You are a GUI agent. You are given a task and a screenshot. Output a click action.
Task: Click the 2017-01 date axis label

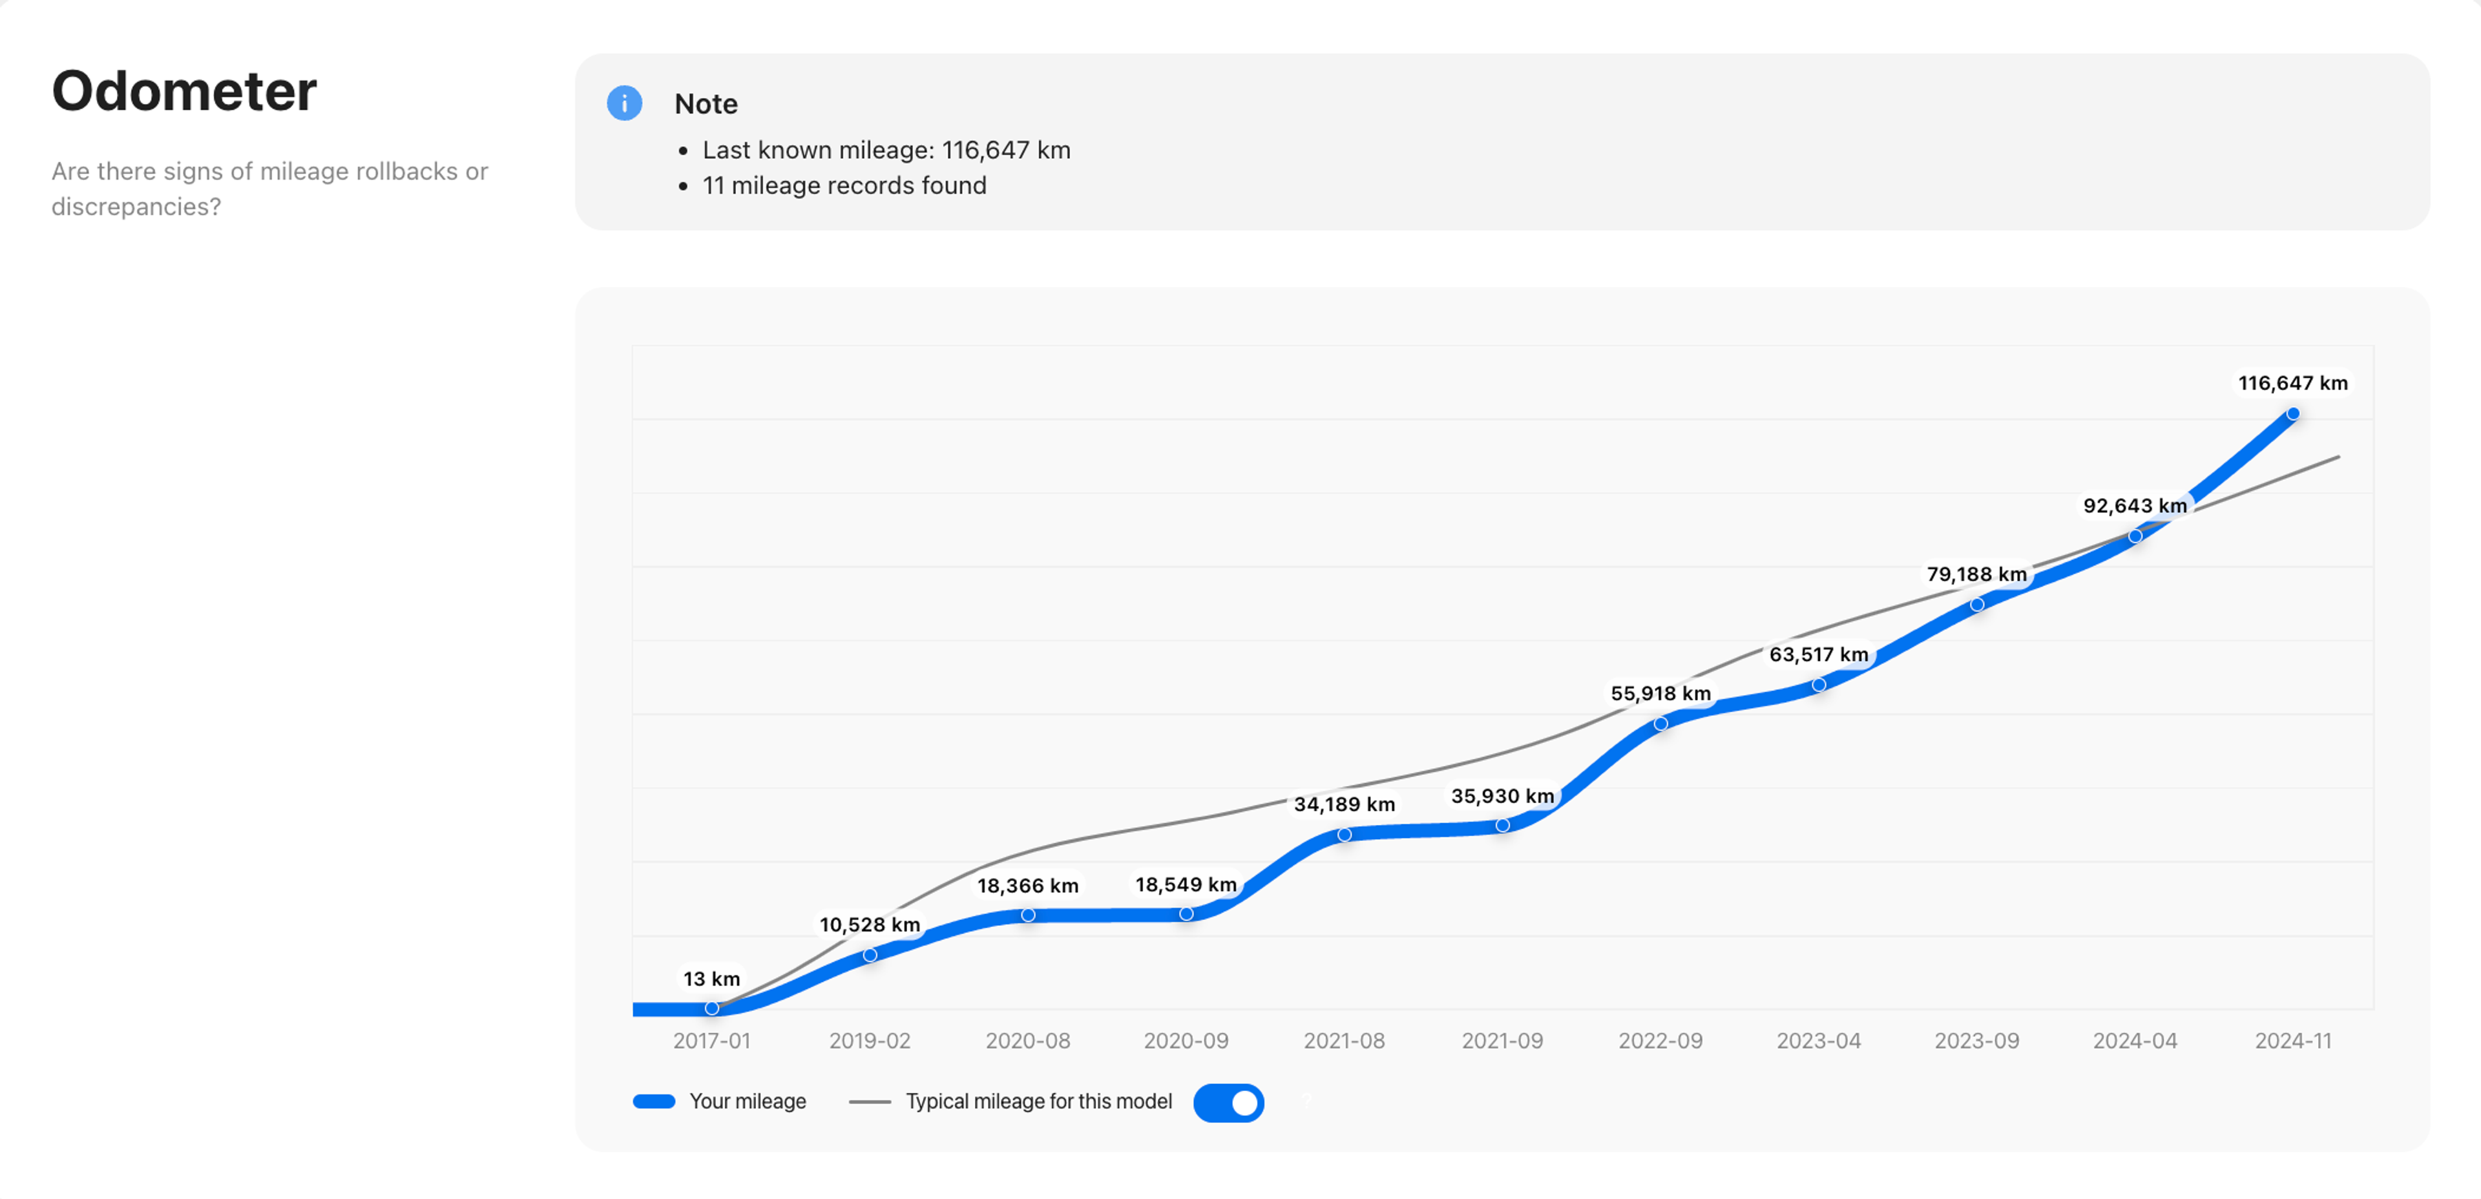[x=712, y=1040]
